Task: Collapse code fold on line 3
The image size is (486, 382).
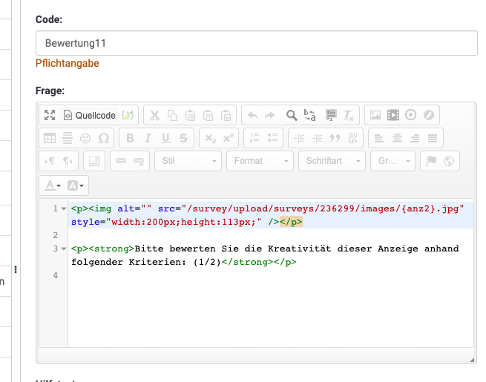Action: click(x=64, y=248)
